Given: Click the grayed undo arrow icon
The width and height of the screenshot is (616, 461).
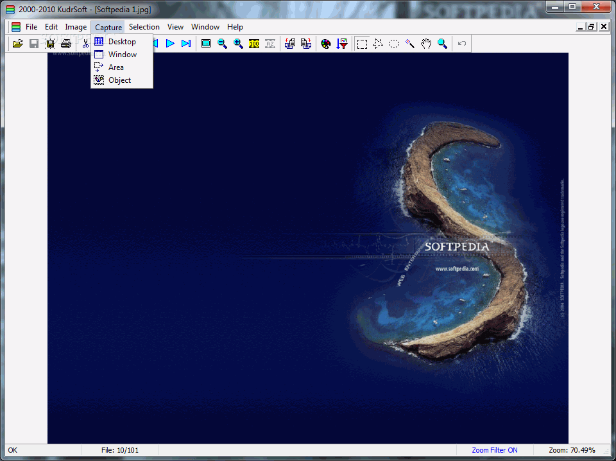Looking at the screenshot, I should coord(462,44).
